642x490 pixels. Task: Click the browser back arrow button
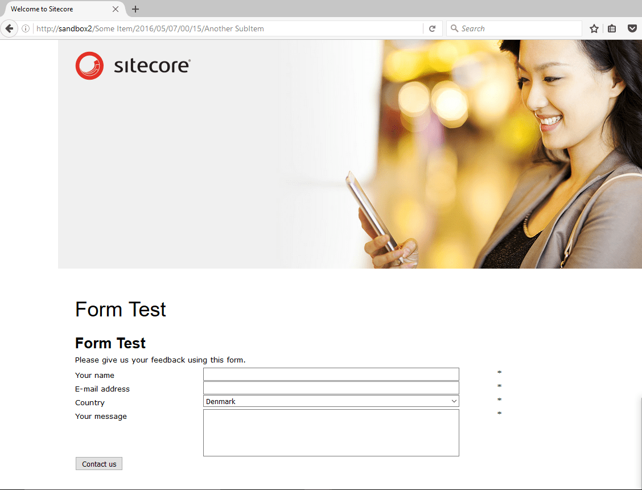(9, 28)
